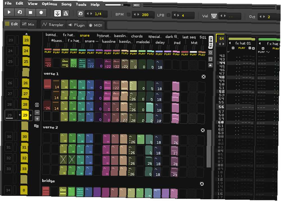Click the LPB stepper arrows beside 4
This screenshot has width=281, height=201.
pyautogui.click(x=176, y=15)
